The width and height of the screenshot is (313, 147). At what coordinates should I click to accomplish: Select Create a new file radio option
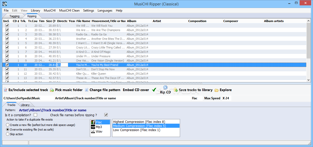click(8, 125)
